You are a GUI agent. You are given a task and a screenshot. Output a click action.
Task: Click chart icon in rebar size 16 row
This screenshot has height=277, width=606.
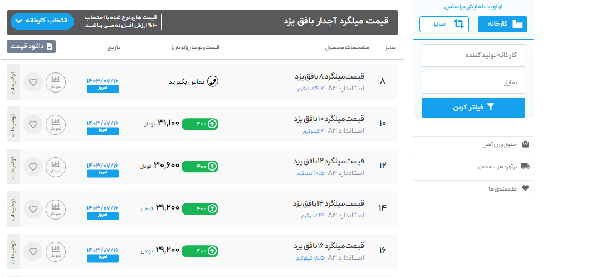click(55, 251)
